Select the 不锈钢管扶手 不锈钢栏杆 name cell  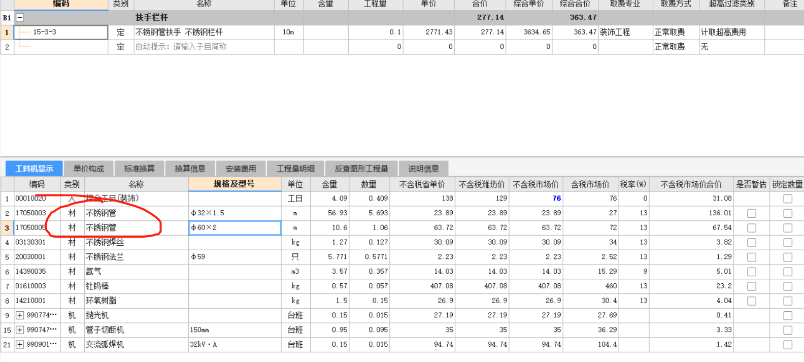204,32
